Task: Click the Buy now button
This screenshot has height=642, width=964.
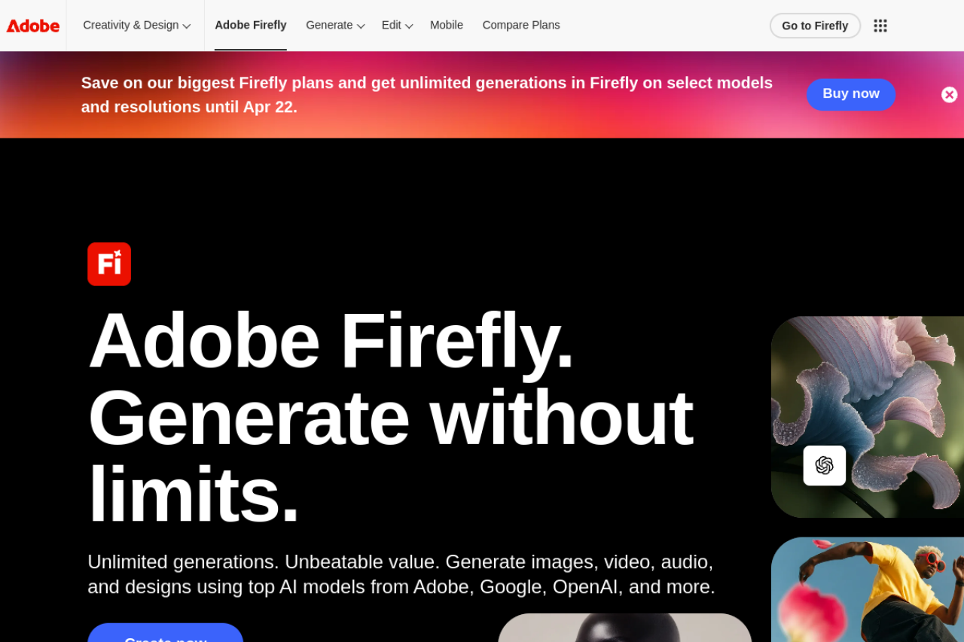Action: pos(851,94)
